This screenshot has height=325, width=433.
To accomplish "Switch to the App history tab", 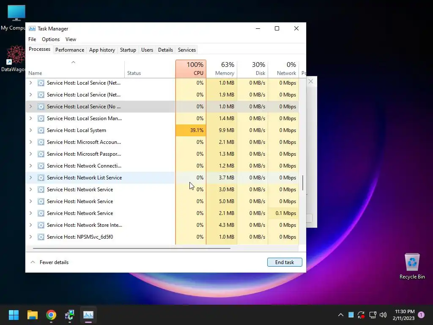I will pos(102,50).
